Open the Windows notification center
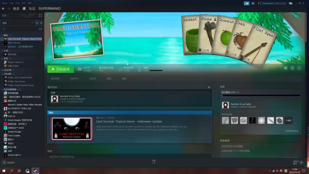This screenshot has width=309, height=174. (x=304, y=171)
